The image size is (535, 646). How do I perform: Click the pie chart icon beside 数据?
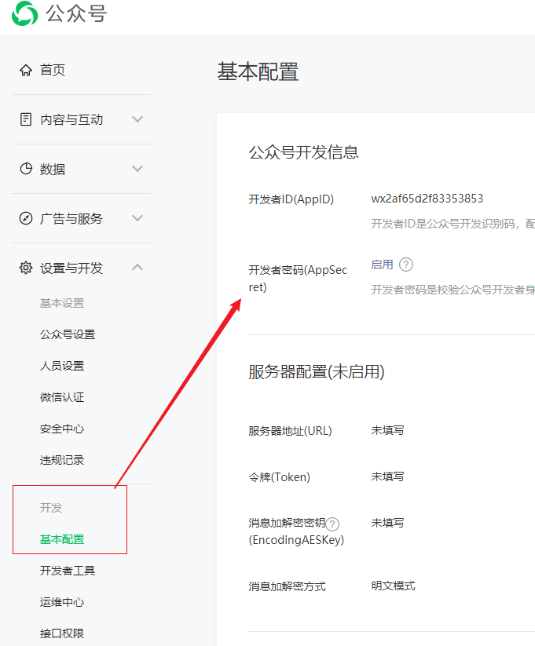[x=26, y=169]
